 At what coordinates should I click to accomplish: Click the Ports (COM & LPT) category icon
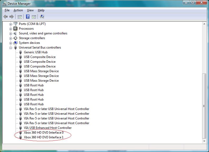tap(16, 24)
